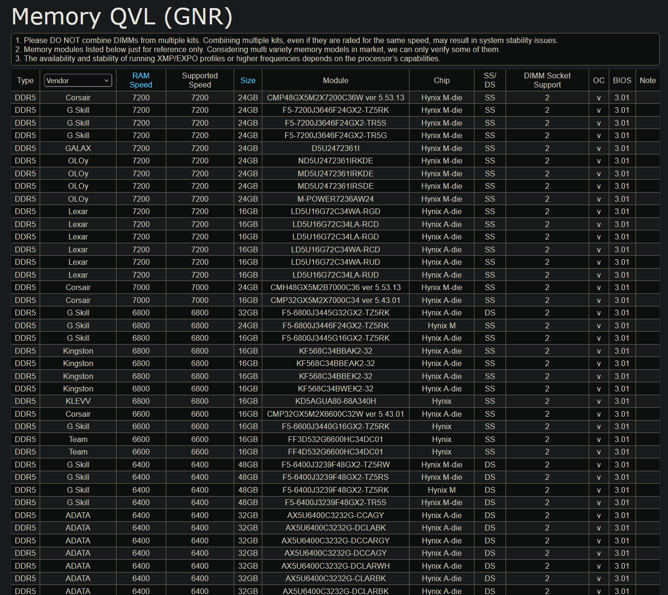668x595 pixels.
Task: Select module KF568C34BBAK2-32
Action: (x=335, y=351)
